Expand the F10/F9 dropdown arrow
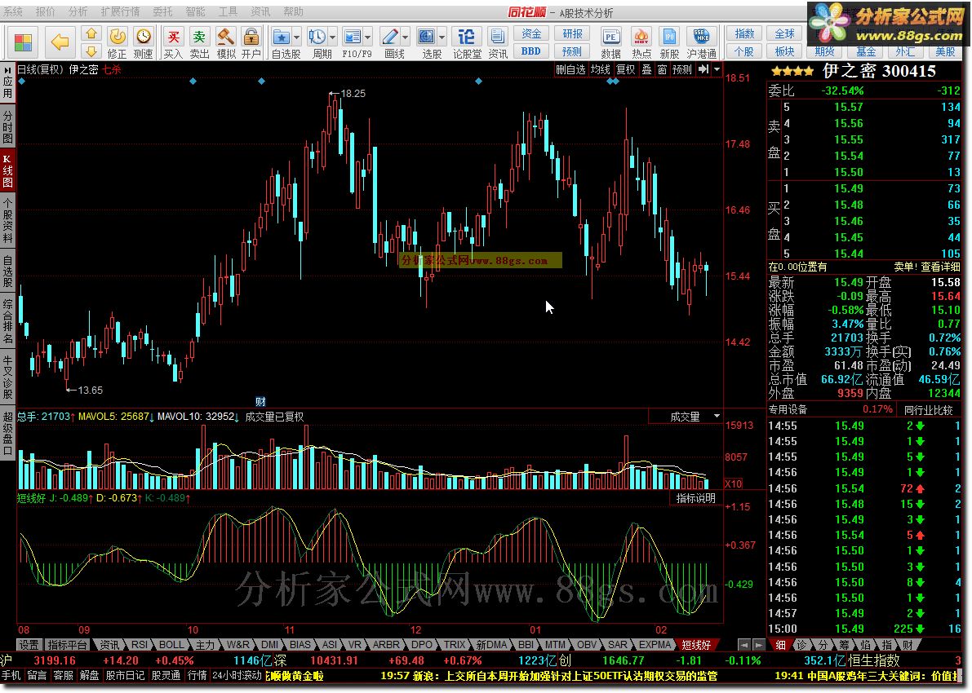 [368, 37]
